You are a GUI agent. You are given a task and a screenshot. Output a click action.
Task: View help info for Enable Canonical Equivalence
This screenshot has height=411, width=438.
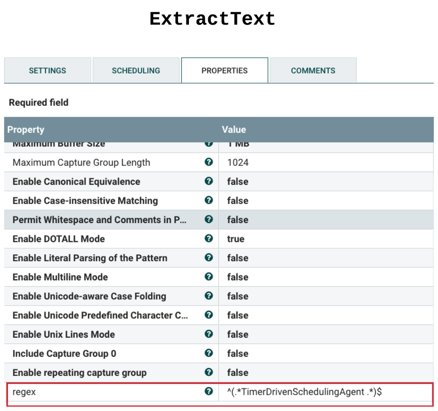click(x=209, y=181)
